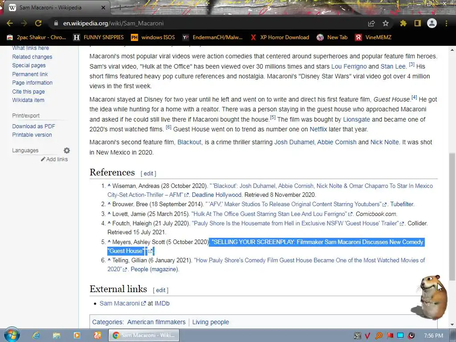Click the page vertical scrollbar thumb

(x=452, y=217)
